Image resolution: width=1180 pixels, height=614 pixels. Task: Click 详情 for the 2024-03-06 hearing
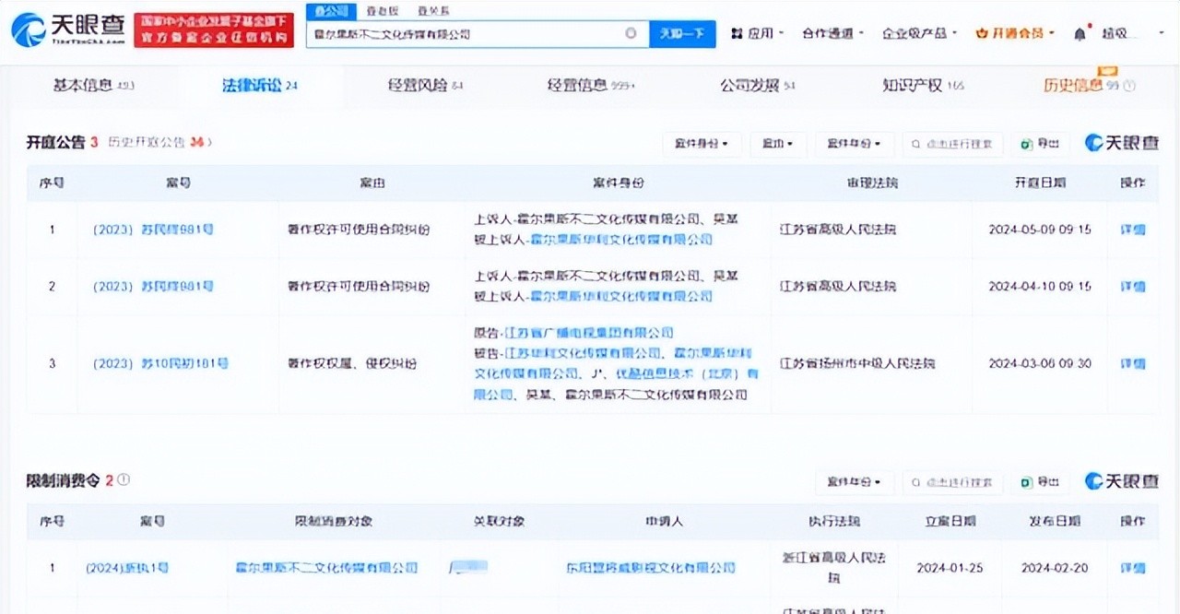pyautogui.click(x=1132, y=364)
